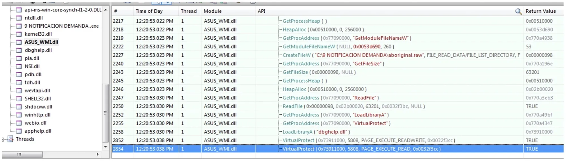Image resolution: width=566 pixels, height=161 pixels.
Task: Click the Threads node icon
Action: (x=10, y=139)
